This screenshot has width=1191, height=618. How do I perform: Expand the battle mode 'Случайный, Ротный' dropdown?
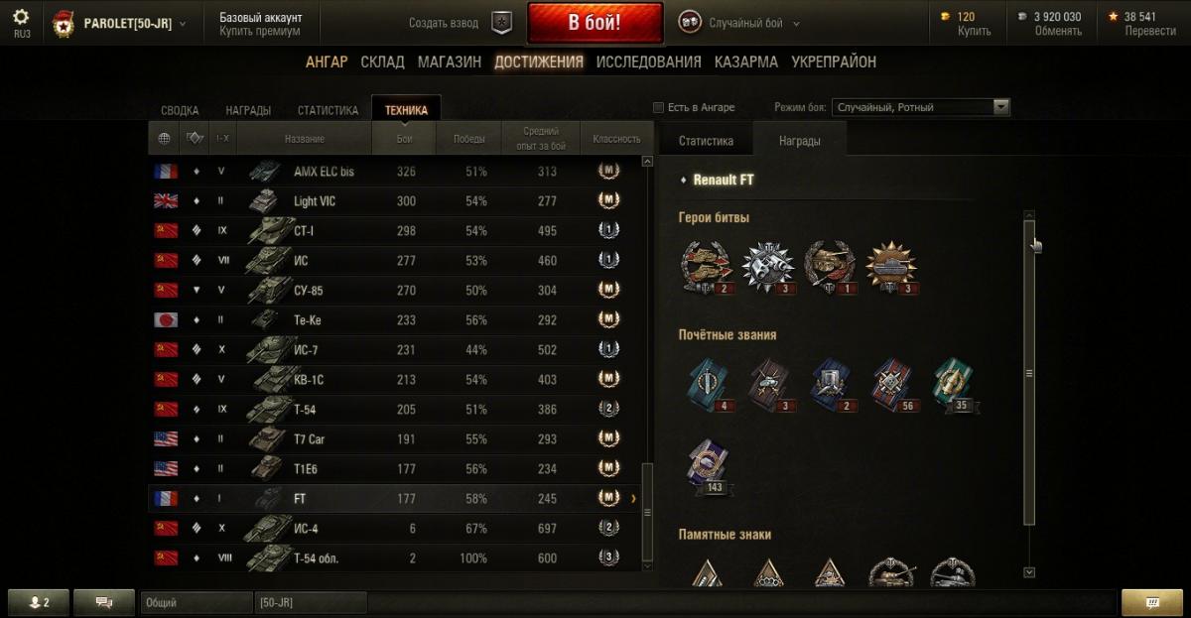coord(922,107)
